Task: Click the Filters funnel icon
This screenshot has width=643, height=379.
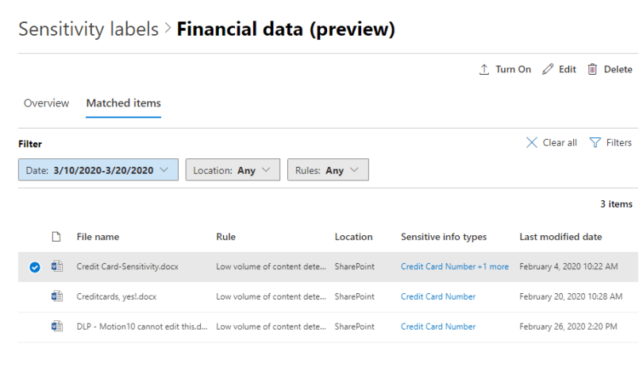Action: (595, 143)
